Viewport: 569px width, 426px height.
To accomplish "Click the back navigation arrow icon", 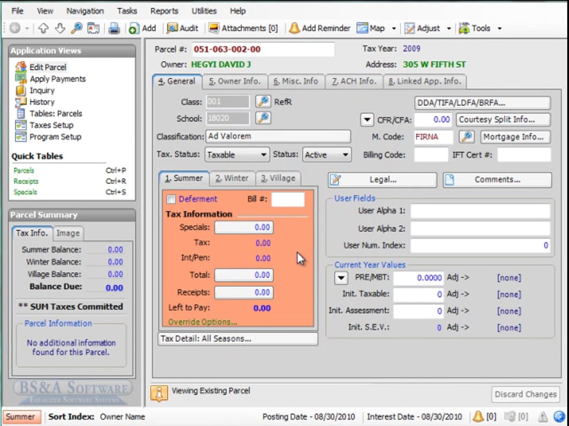I will [x=15, y=28].
